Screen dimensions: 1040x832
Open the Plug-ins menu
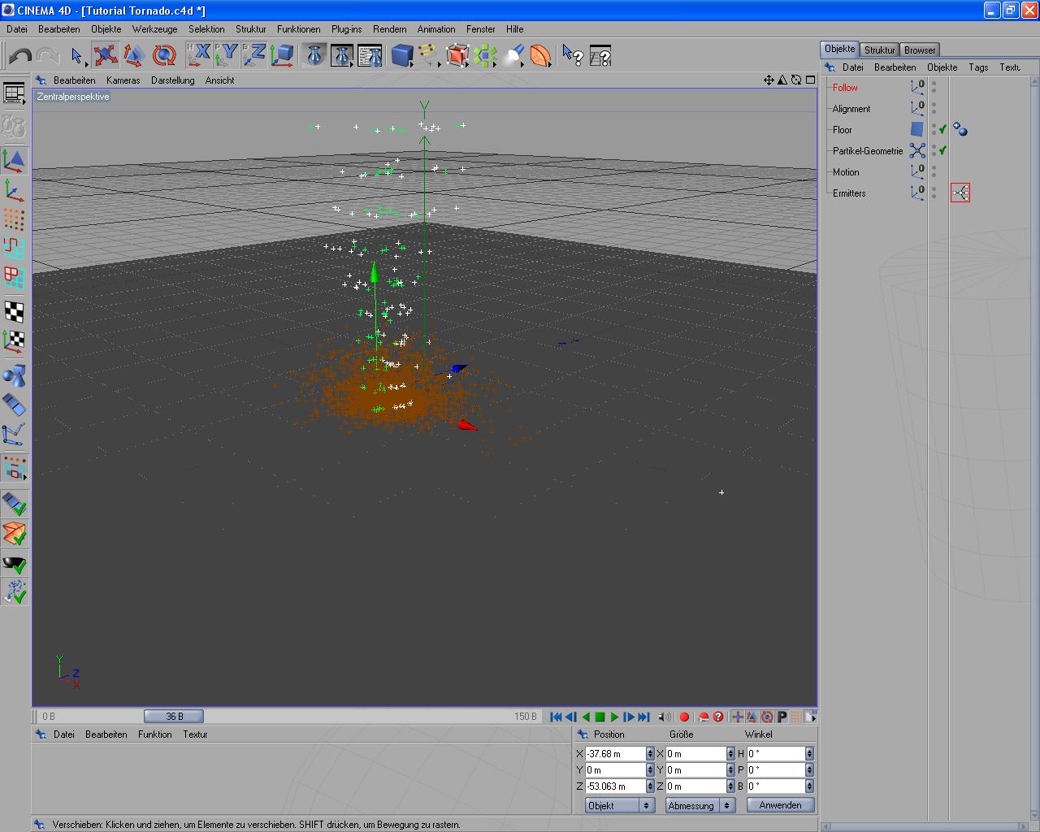click(x=346, y=29)
